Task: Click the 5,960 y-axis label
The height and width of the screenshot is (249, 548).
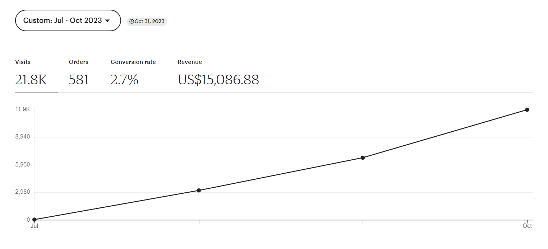Action: click(x=23, y=165)
